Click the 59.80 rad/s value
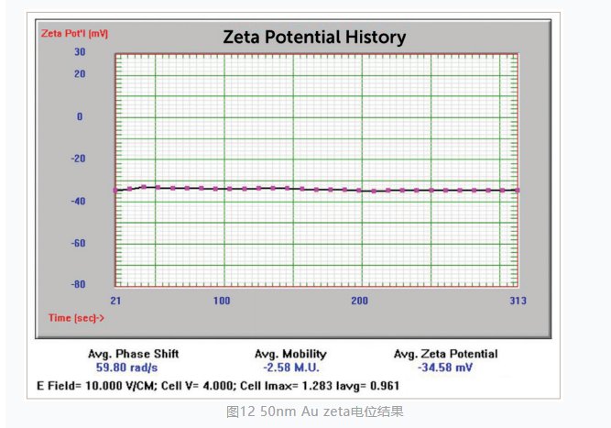 pos(133,366)
